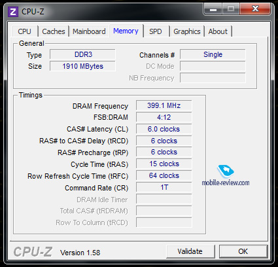This screenshot has width=278, height=267.
Task: Switch to the Graphics tab
Action: click(x=187, y=31)
